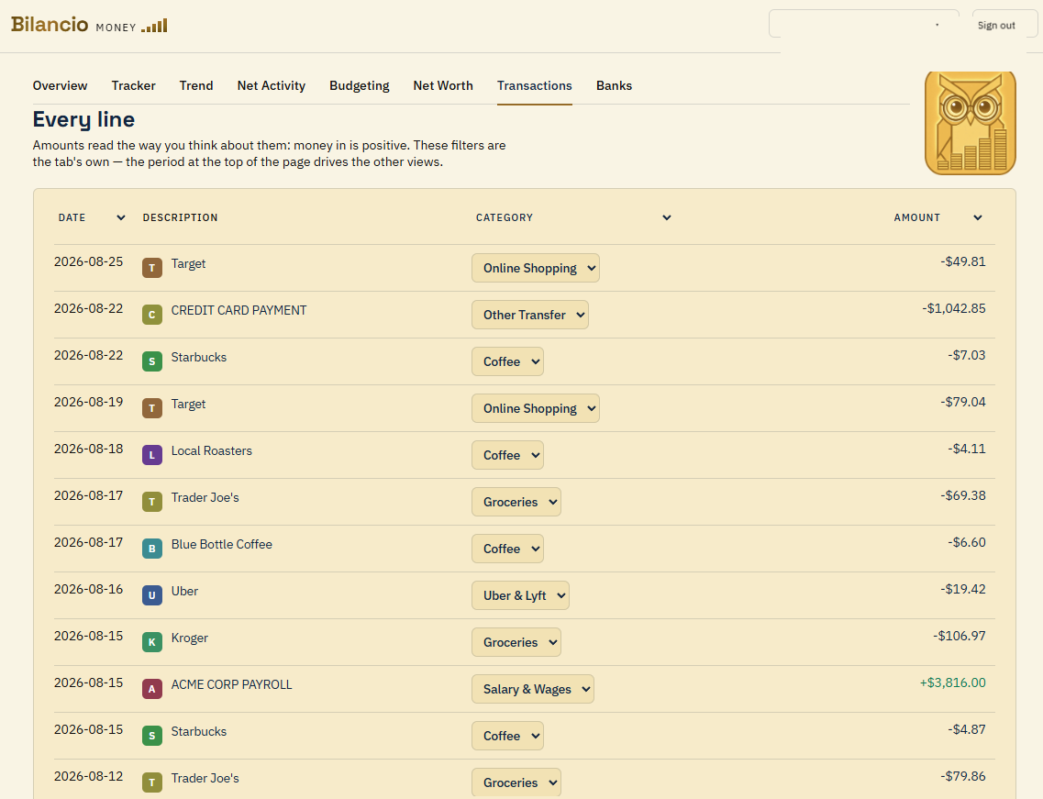Click the date 2026-08-12

(88, 776)
